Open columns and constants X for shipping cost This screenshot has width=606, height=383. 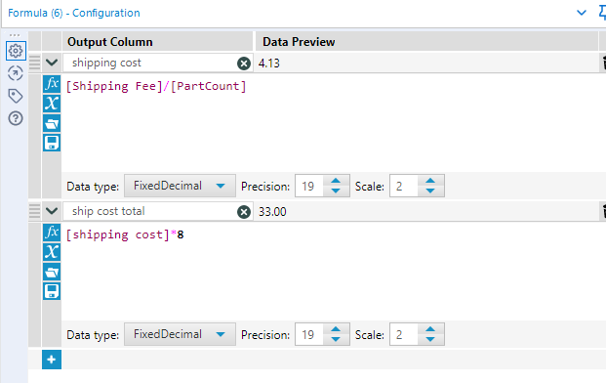[52, 104]
